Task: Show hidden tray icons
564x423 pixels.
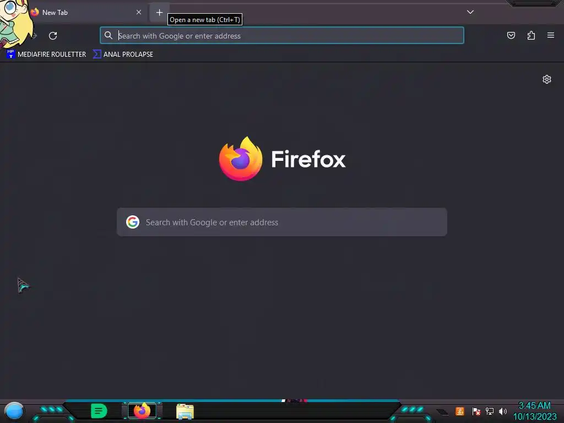Action: click(x=442, y=412)
